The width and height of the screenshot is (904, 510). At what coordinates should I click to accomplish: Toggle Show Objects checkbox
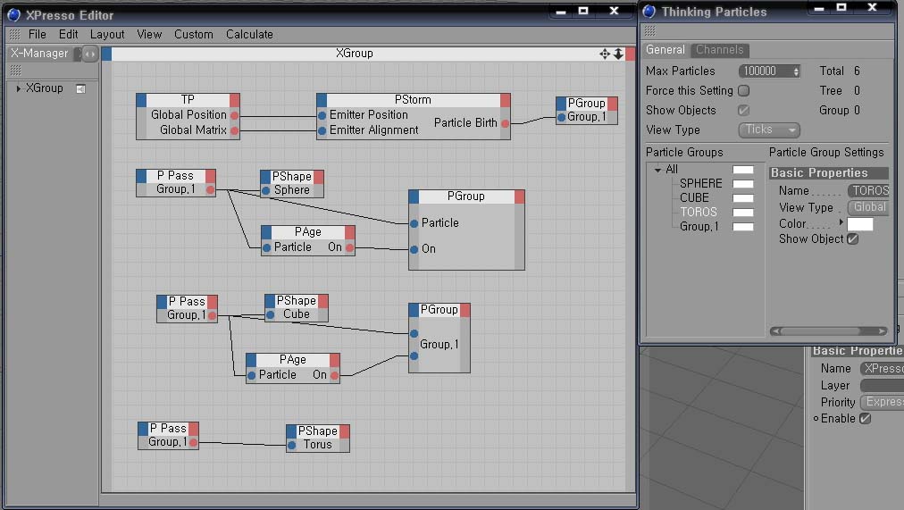[744, 110]
